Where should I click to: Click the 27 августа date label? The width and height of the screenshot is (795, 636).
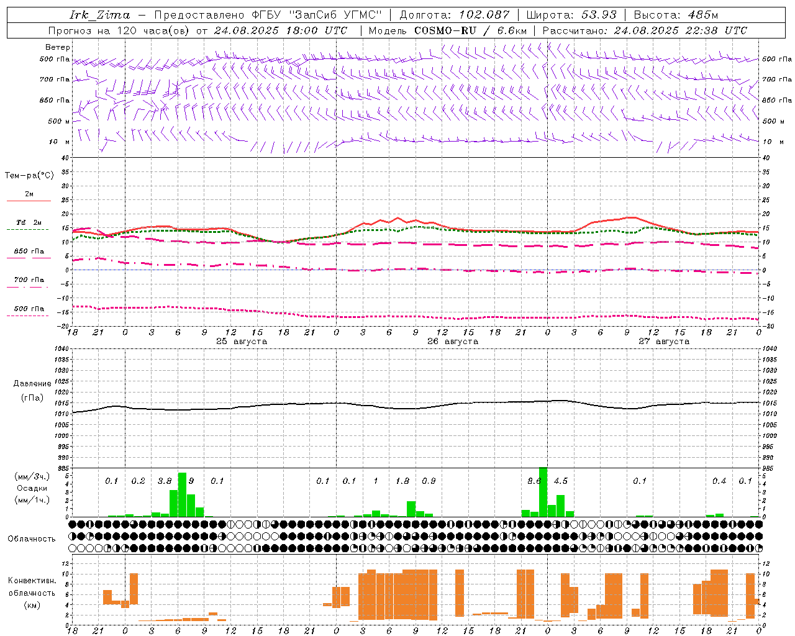pyautogui.click(x=664, y=342)
